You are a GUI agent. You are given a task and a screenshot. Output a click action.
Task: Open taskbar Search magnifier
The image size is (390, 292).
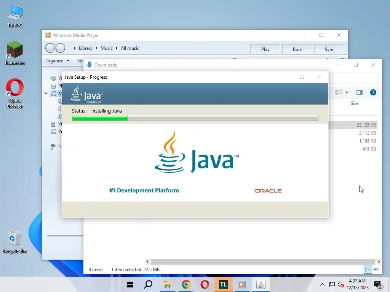coord(149,284)
